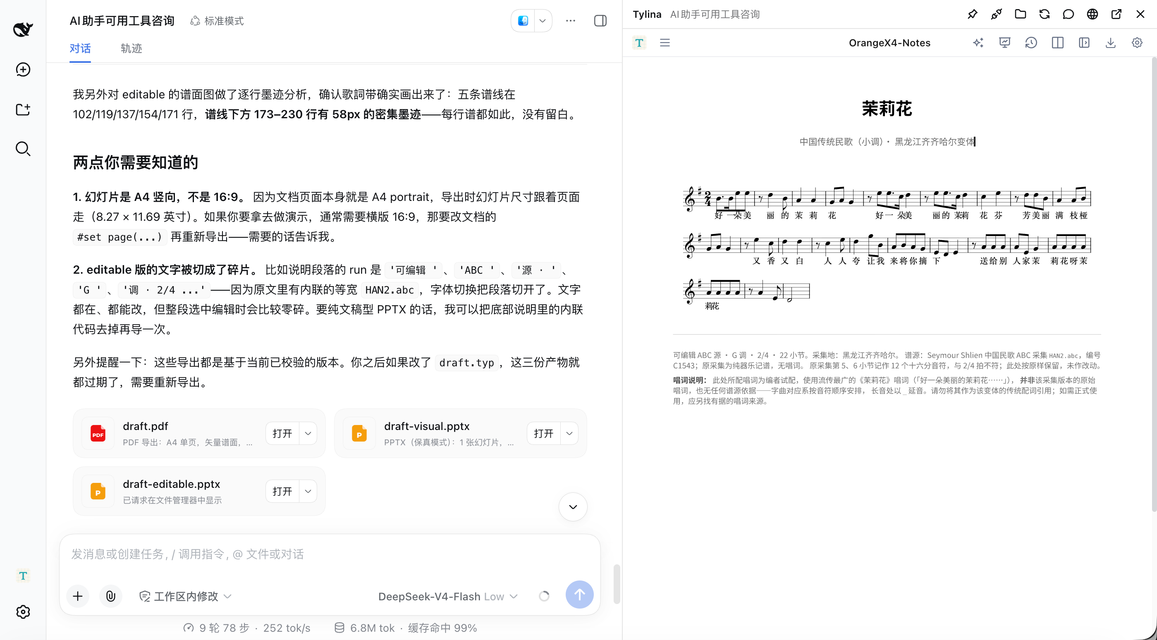This screenshot has width=1157, height=640.
Task: Click the loading spinner indicator
Action: (x=544, y=596)
